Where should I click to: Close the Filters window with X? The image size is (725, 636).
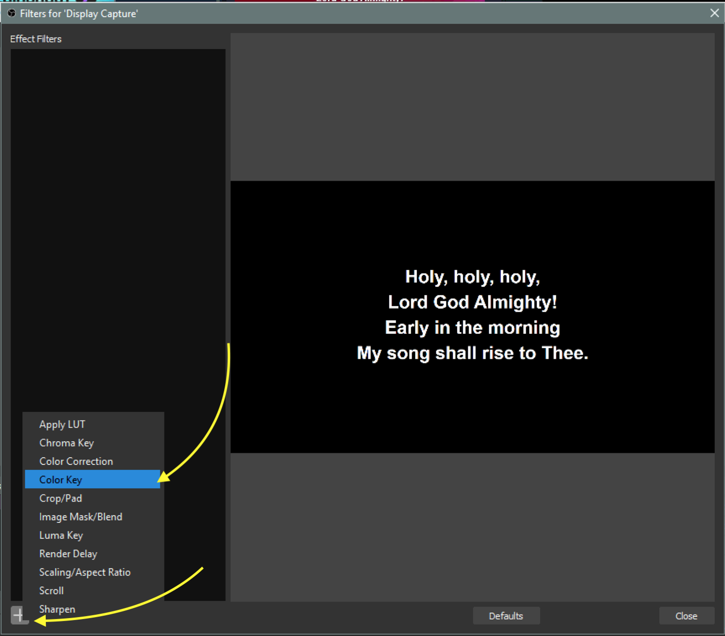click(x=714, y=13)
